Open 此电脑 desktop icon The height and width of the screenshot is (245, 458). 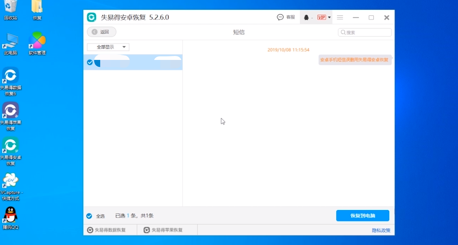pos(11,44)
